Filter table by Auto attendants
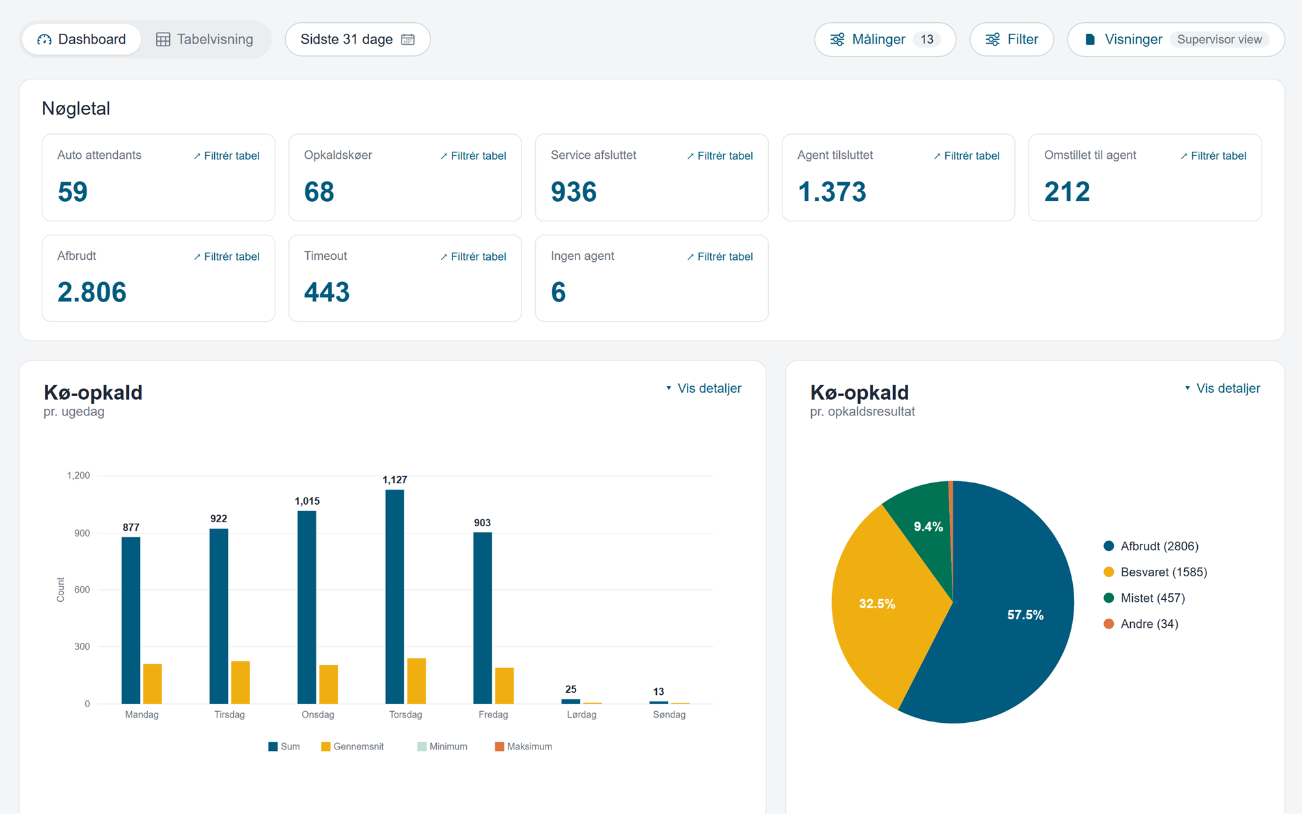This screenshot has width=1302, height=814. pyautogui.click(x=227, y=156)
